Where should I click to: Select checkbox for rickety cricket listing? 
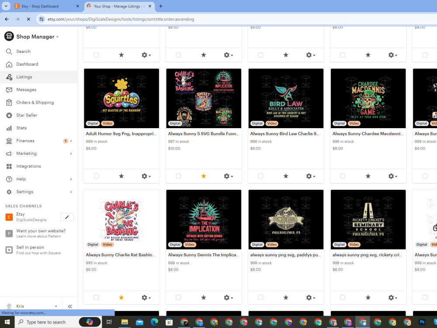(343, 297)
